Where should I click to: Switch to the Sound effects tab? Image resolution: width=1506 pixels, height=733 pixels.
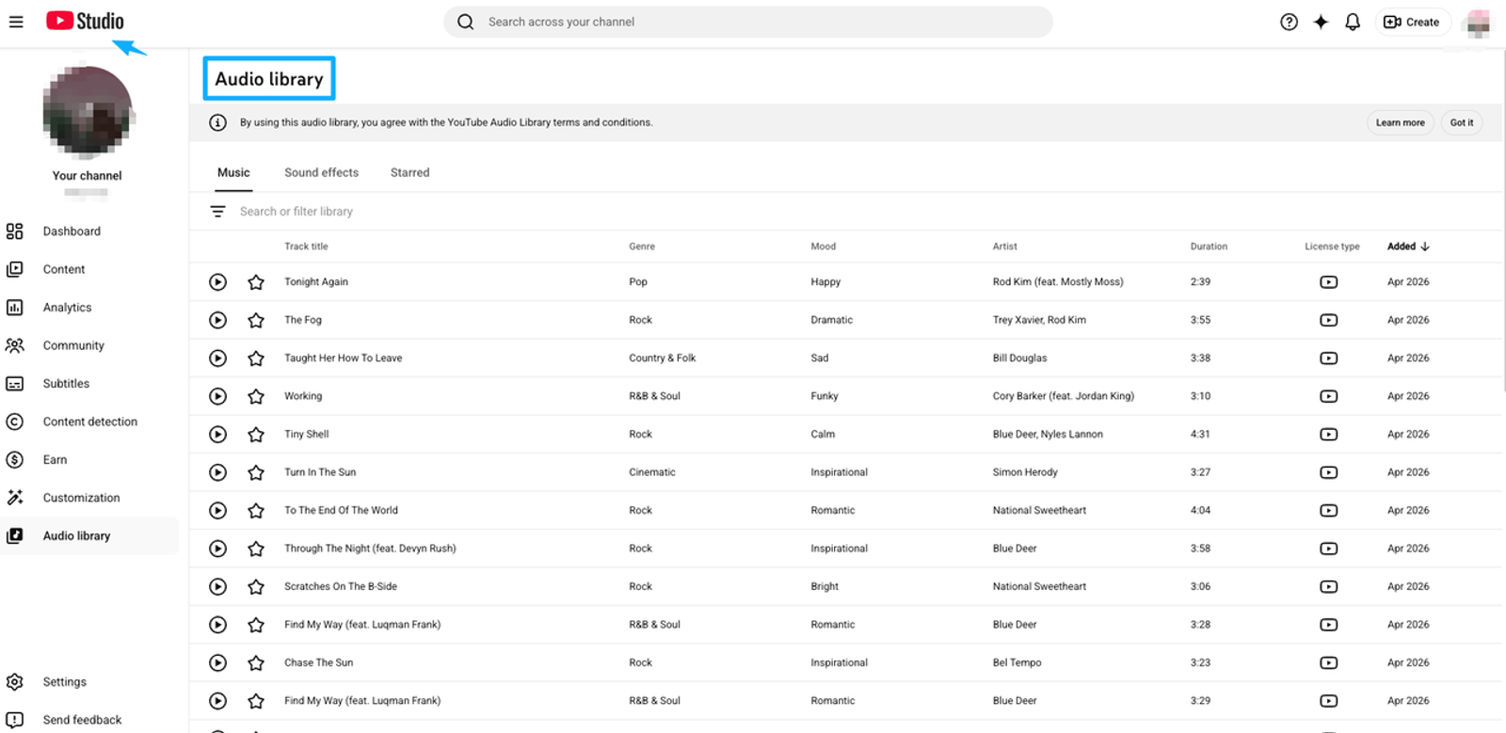click(x=321, y=173)
